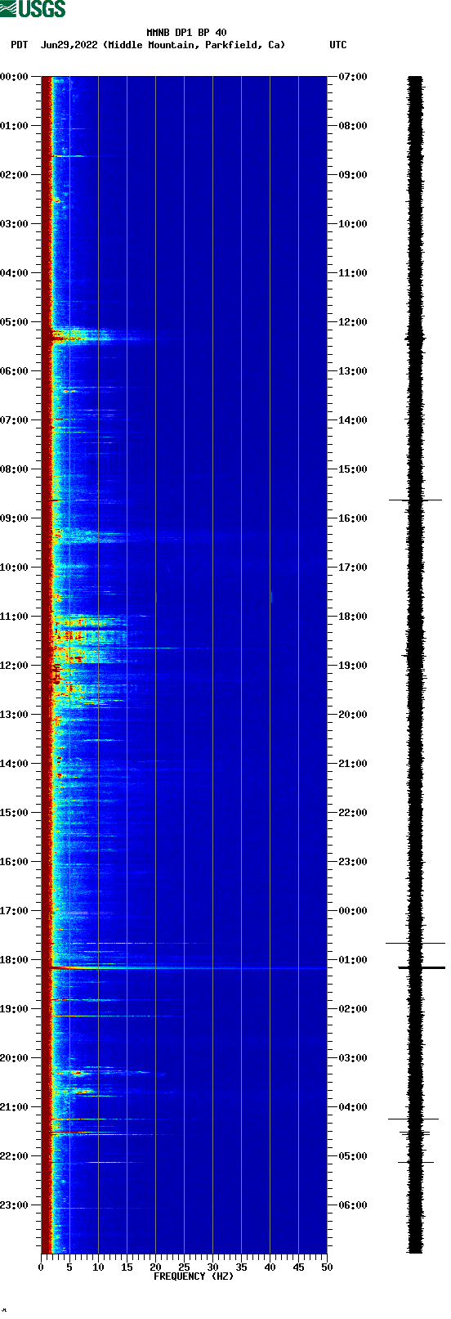Screen dimensions: 451x1319
Task: Click the '0' frequency tick label
Action: coord(41,1267)
